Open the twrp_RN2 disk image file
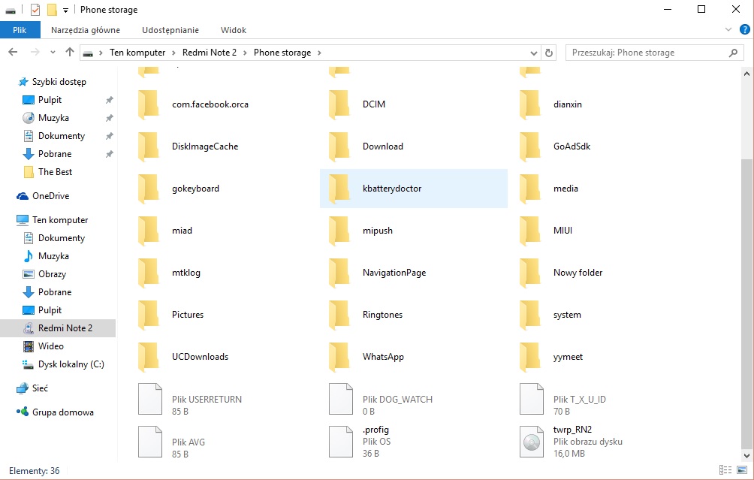The image size is (754, 480). [x=532, y=442]
